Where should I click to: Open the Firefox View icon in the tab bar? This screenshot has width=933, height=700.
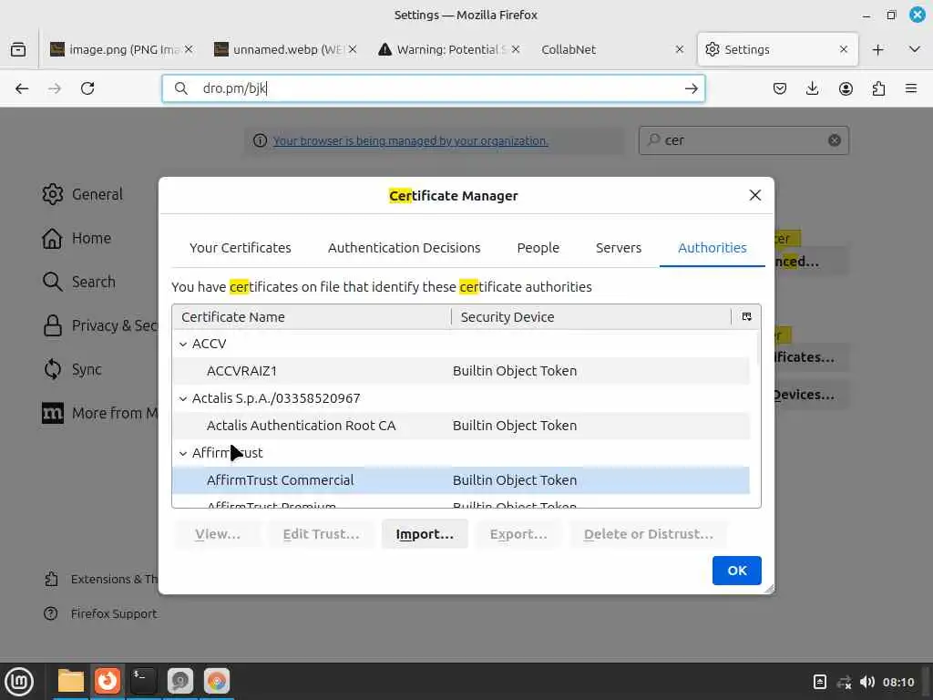tap(18, 49)
